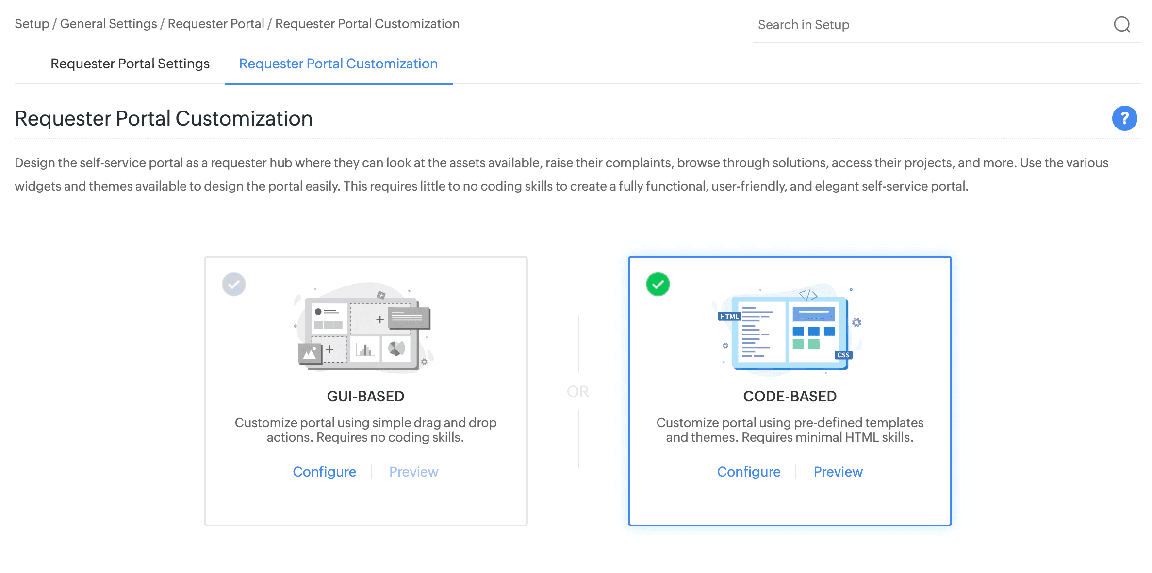Open the help question mark icon
The width and height of the screenshot is (1152, 573).
click(1124, 118)
